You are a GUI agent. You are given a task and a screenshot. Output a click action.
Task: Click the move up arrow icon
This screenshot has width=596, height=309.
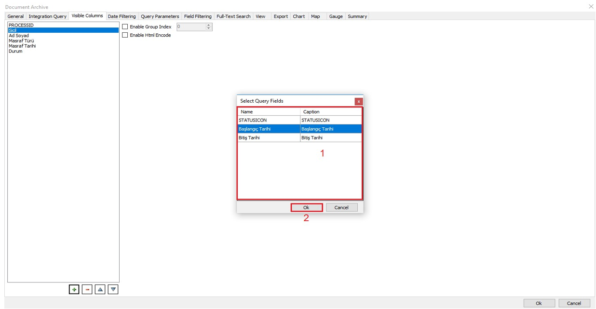(x=100, y=289)
